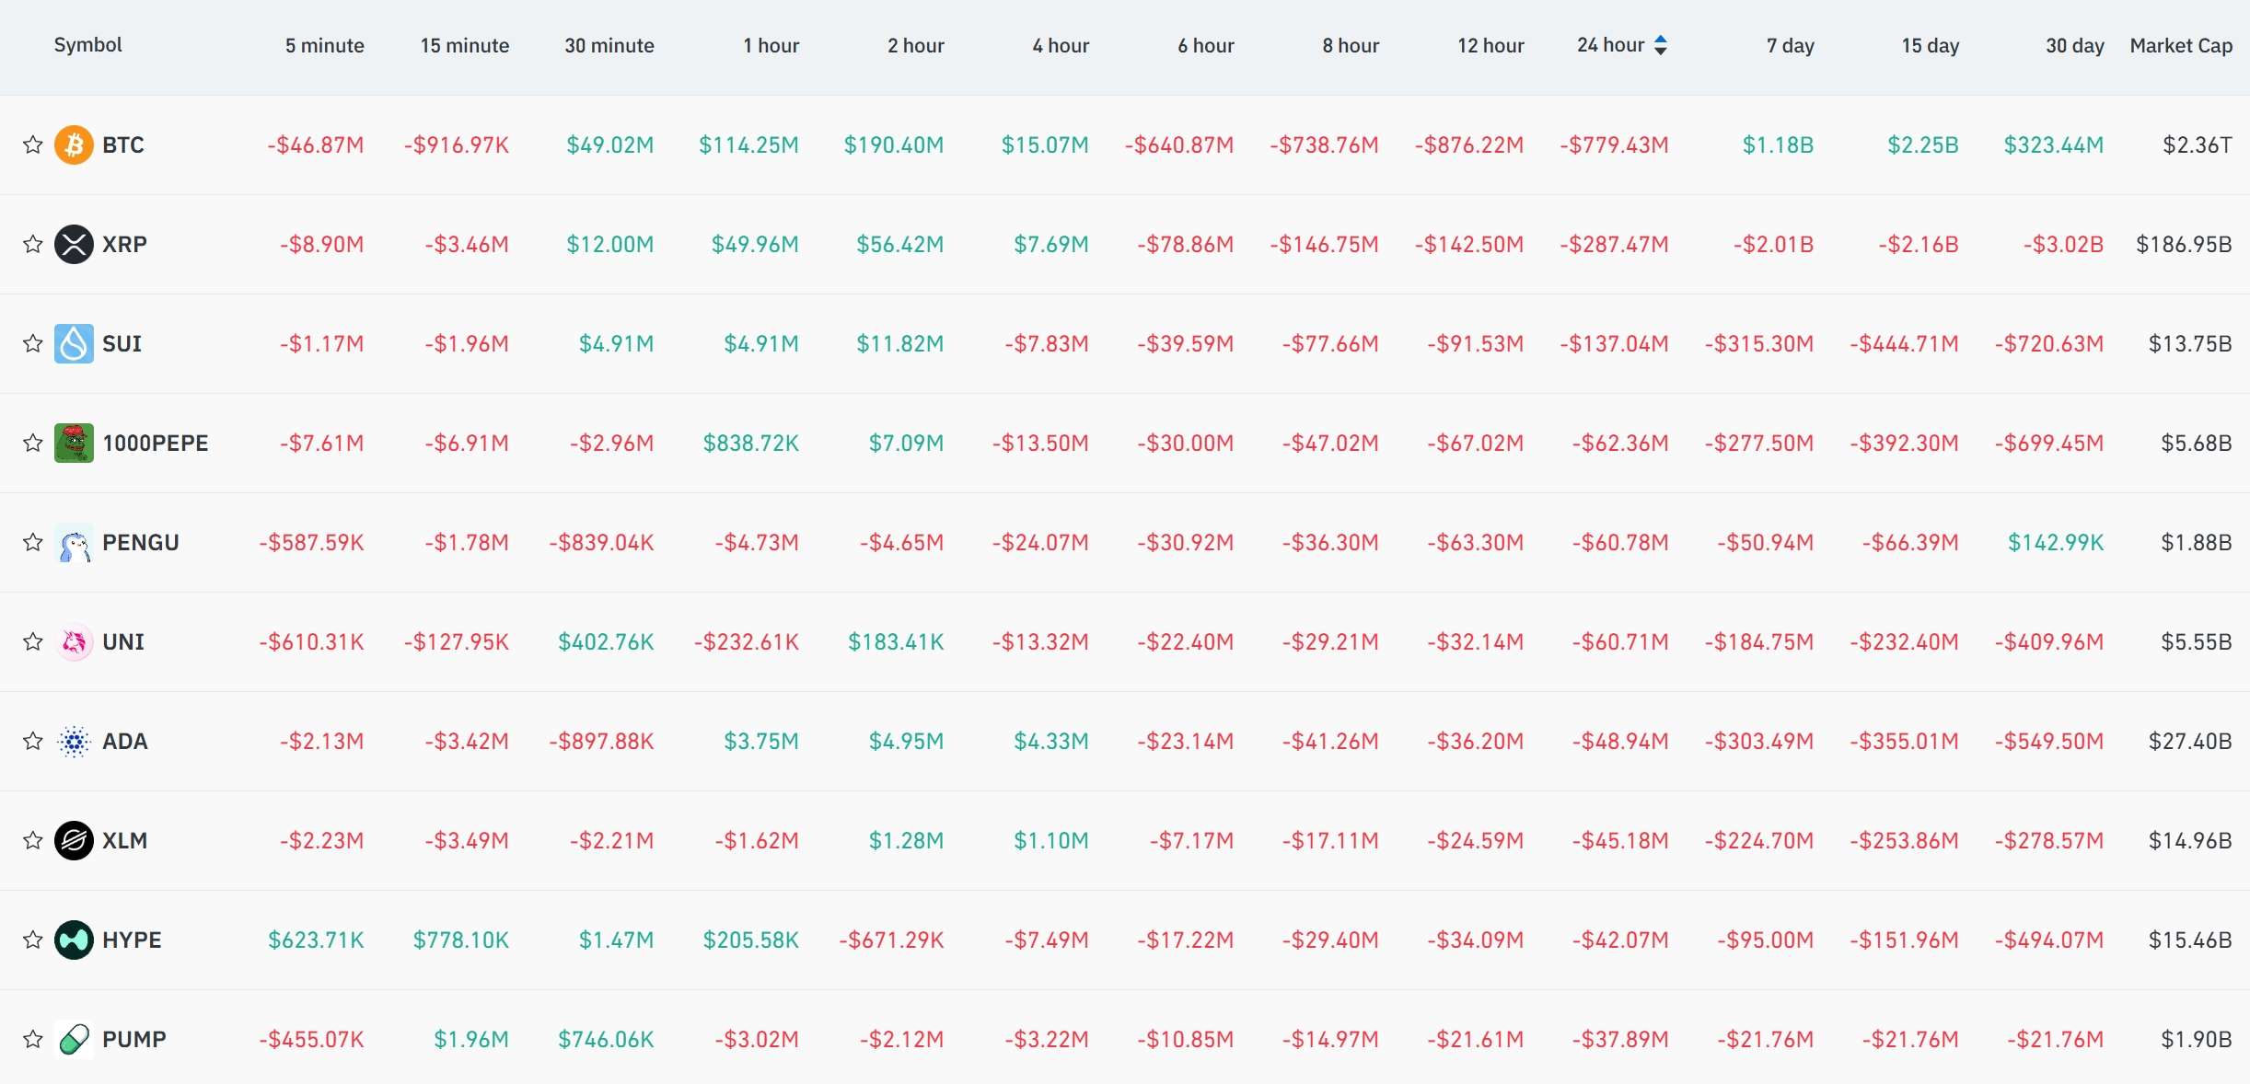
Task: Select PENGU 30 day value $142.99K
Action: pos(2056,542)
